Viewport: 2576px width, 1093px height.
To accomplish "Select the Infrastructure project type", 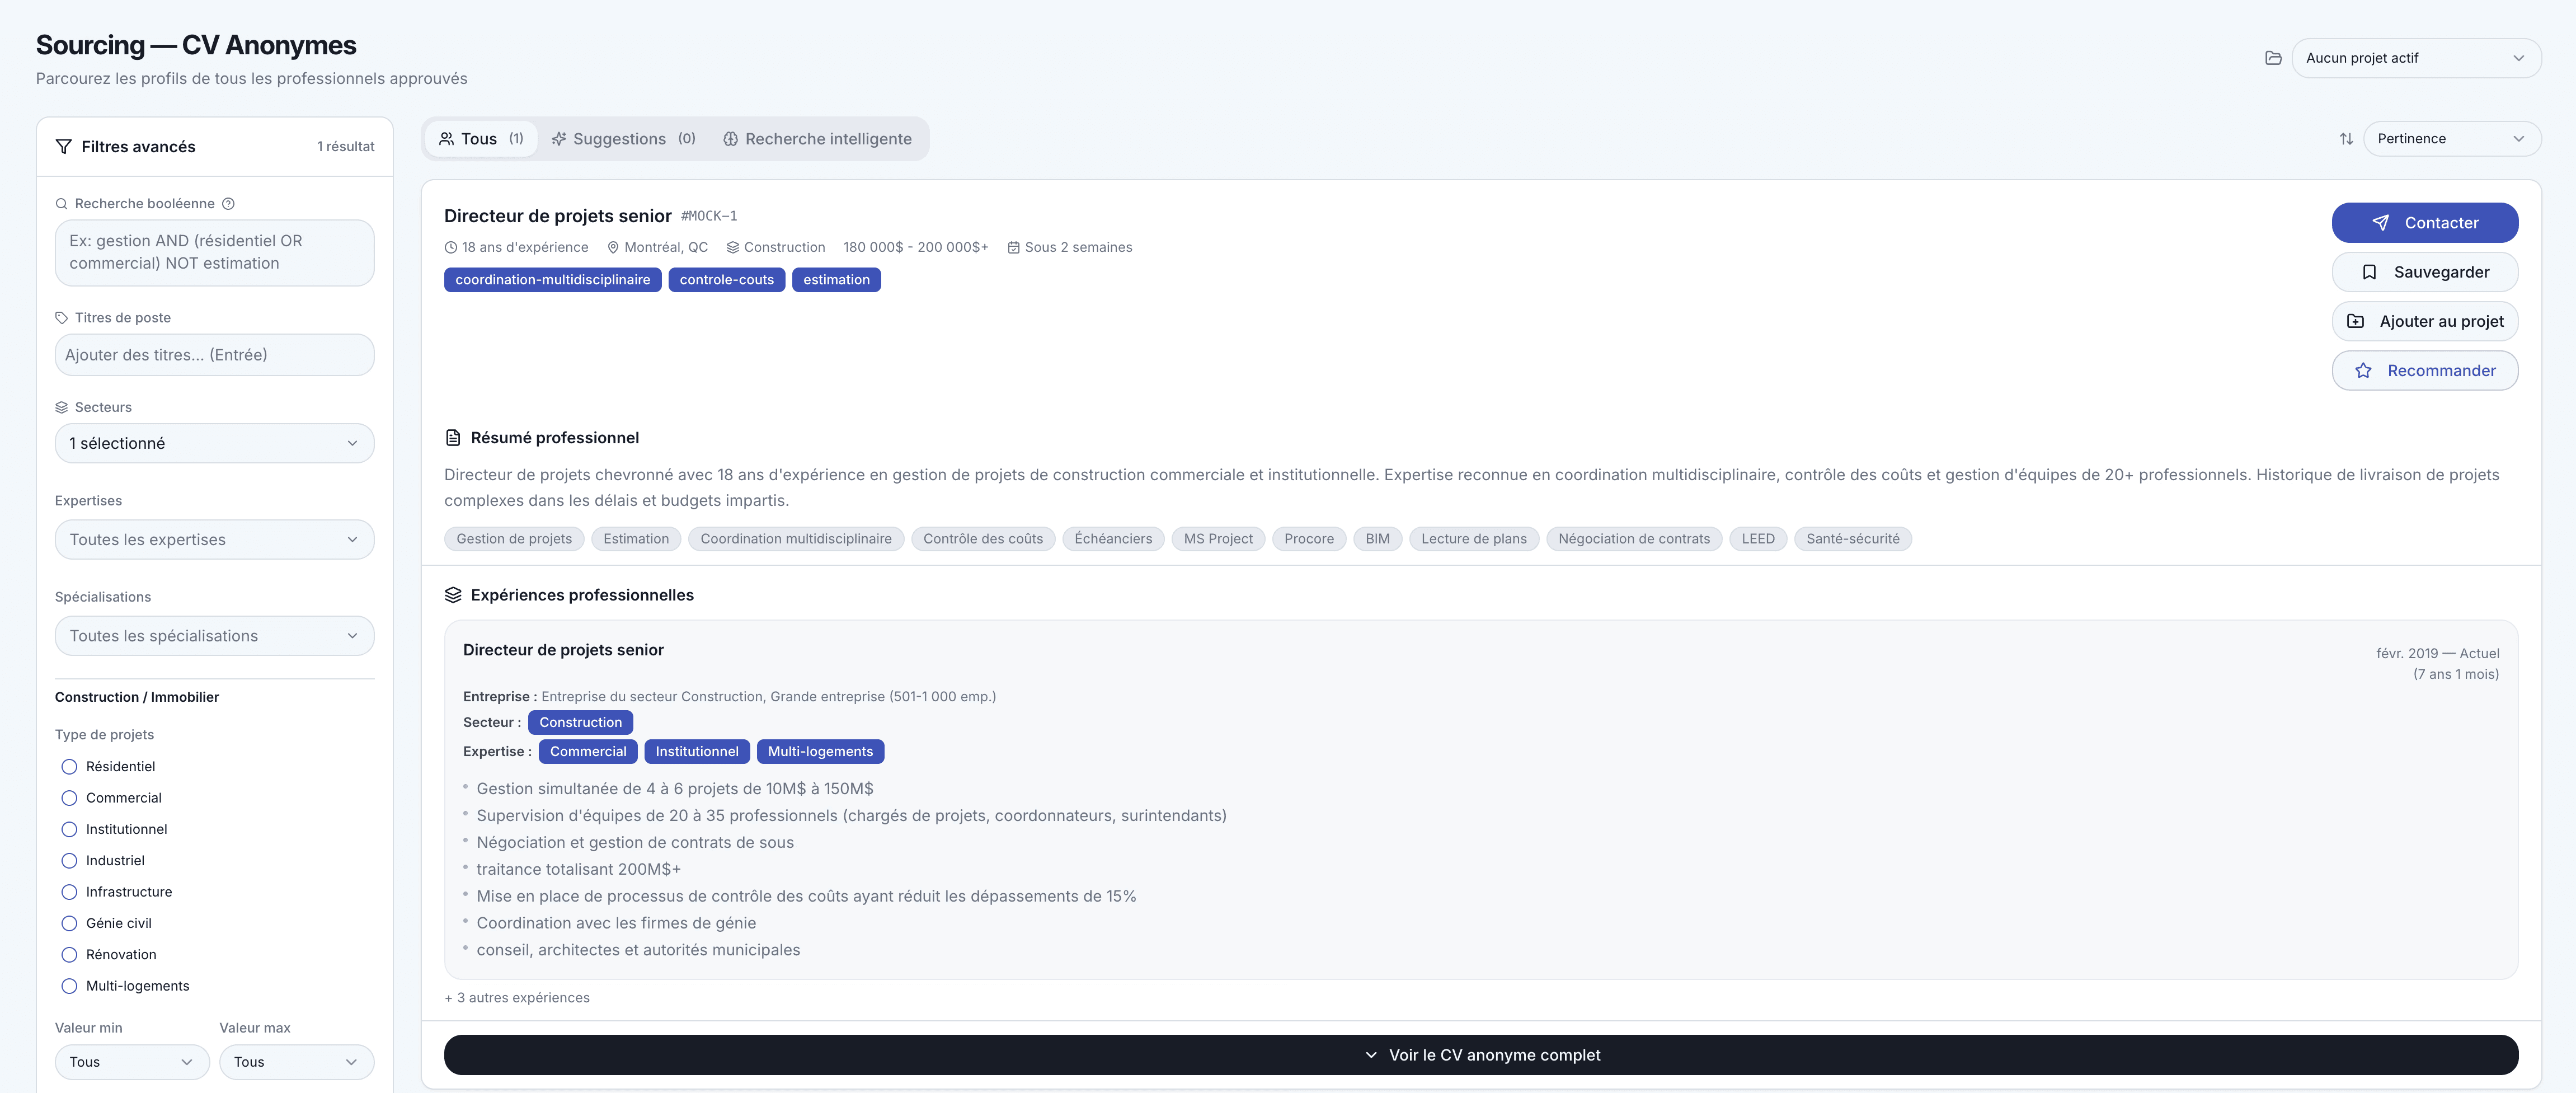I will [69, 892].
